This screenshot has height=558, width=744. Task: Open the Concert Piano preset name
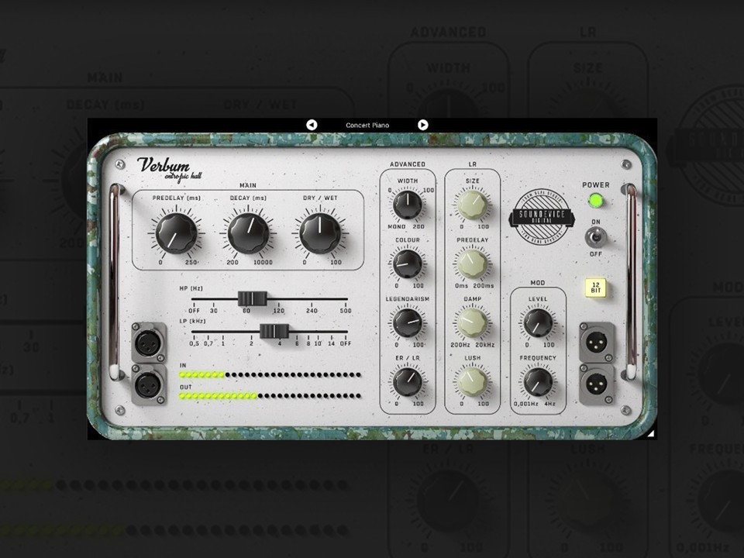tap(367, 126)
